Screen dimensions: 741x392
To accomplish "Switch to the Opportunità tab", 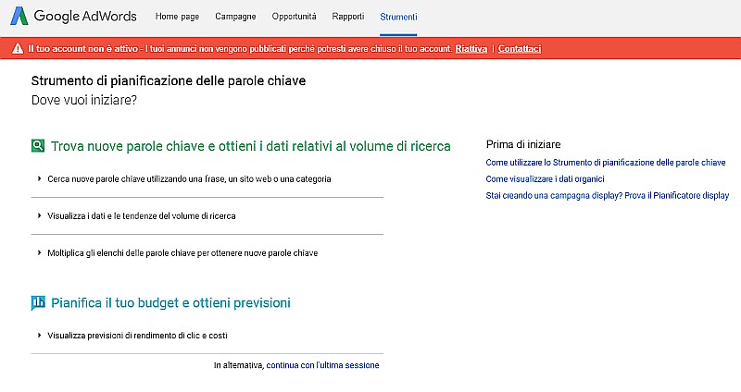I will [294, 17].
